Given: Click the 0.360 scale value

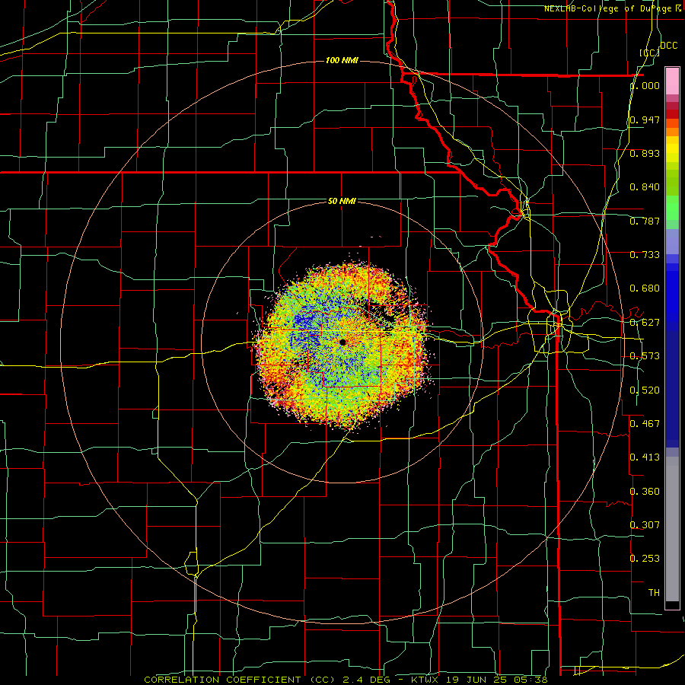Looking at the screenshot, I should click(645, 492).
